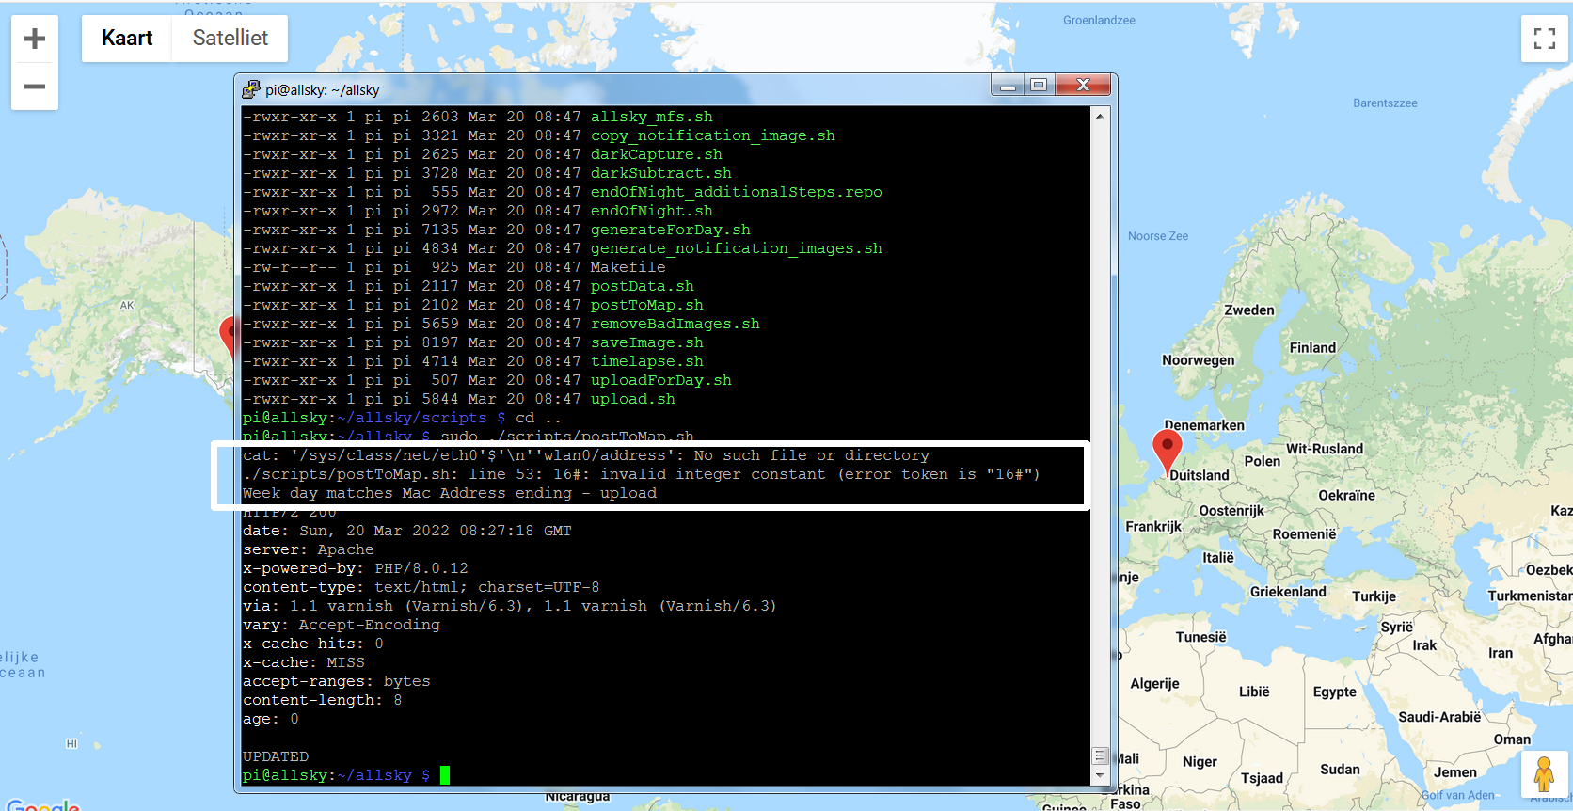
Task: Click the Zweden label on map
Action: tap(1249, 310)
